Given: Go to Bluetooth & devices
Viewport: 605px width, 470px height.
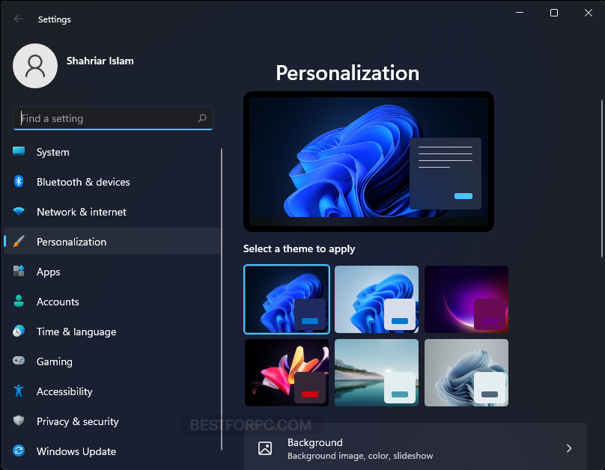Looking at the screenshot, I should click(112, 182).
